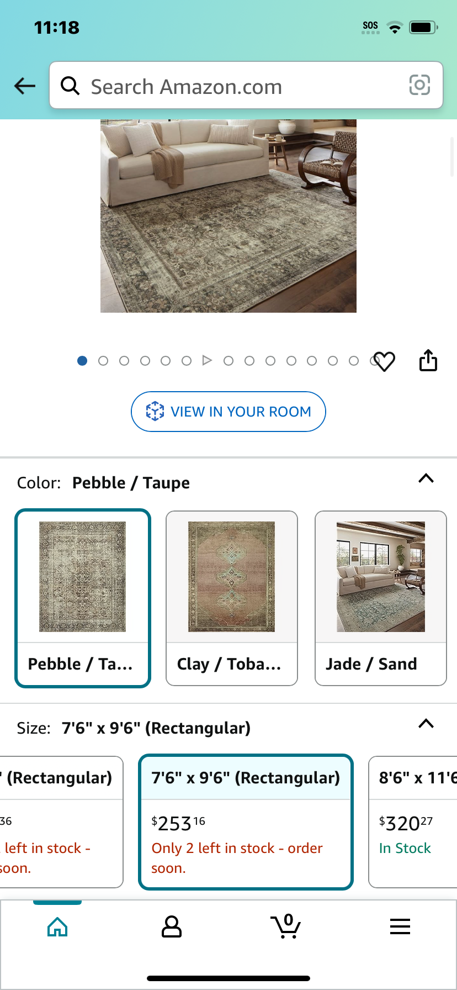Screen dimensions: 457x990
Task: Select the 7'6" x 9'6" Rectangular size
Action: (246, 822)
